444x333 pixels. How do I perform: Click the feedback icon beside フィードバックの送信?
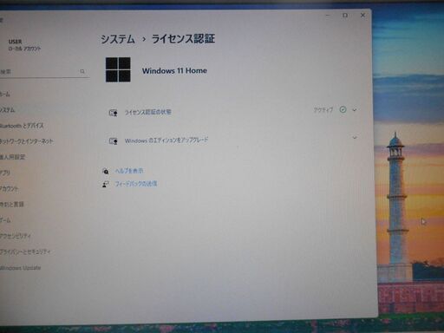(106, 184)
